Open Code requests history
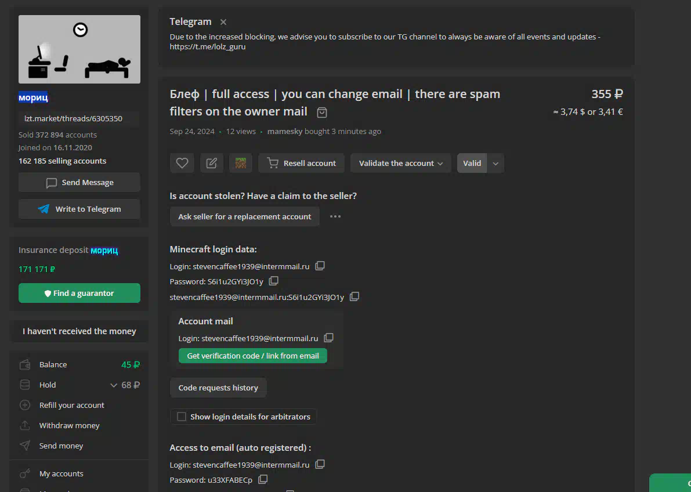 [218, 388]
